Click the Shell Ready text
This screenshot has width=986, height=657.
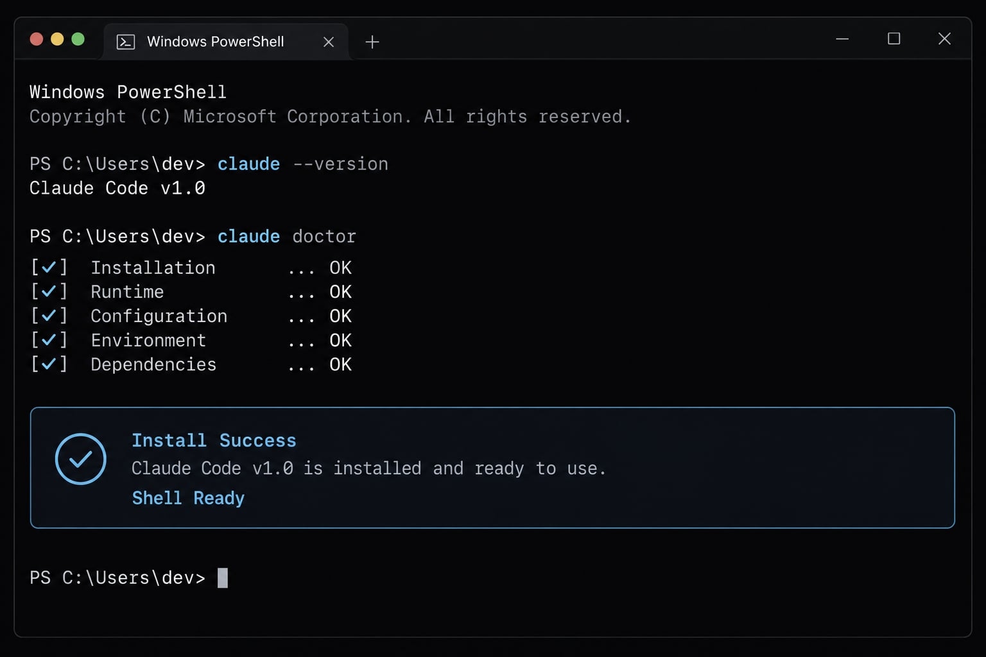tap(188, 498)
